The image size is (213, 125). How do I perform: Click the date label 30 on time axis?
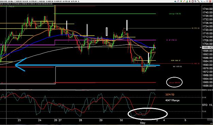pos(121,120)
